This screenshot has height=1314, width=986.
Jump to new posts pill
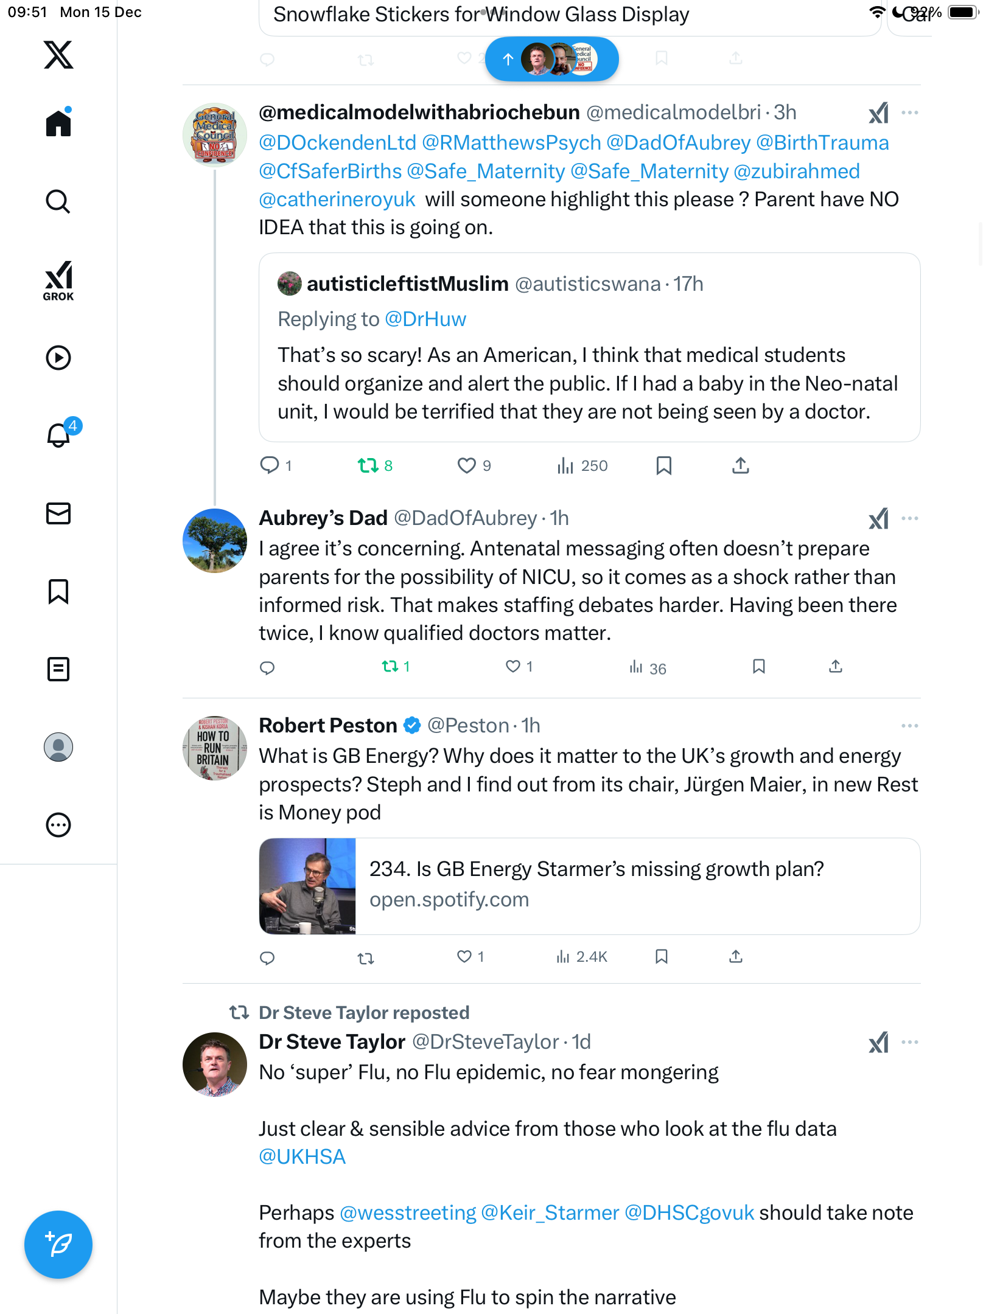[x=551, y=59]
